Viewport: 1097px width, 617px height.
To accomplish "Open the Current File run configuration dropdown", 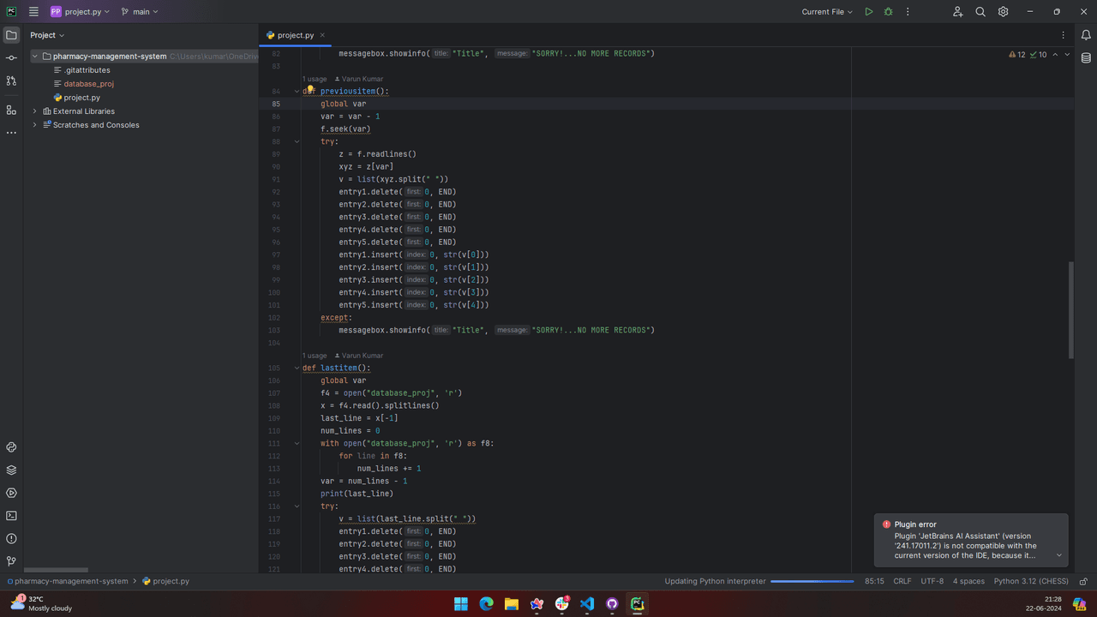I will click(827, 12).
